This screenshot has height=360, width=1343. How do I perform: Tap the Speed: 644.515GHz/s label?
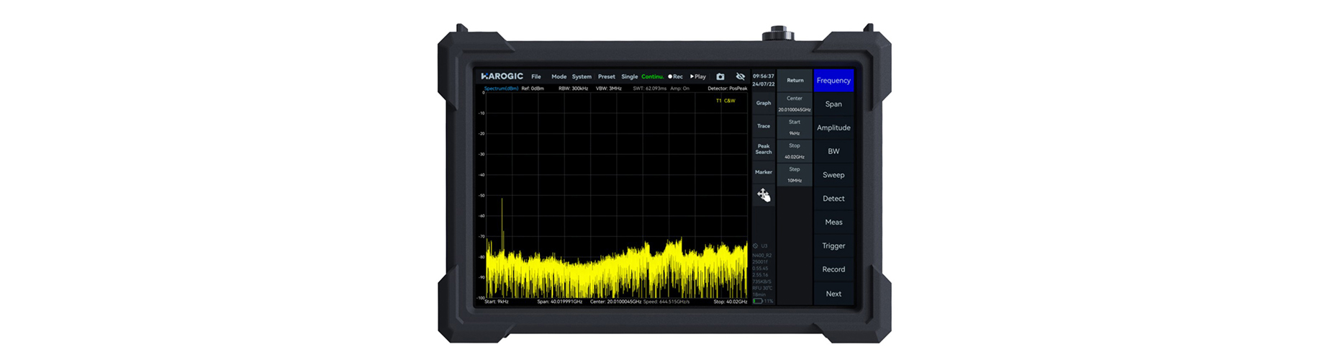pos(666,302)
